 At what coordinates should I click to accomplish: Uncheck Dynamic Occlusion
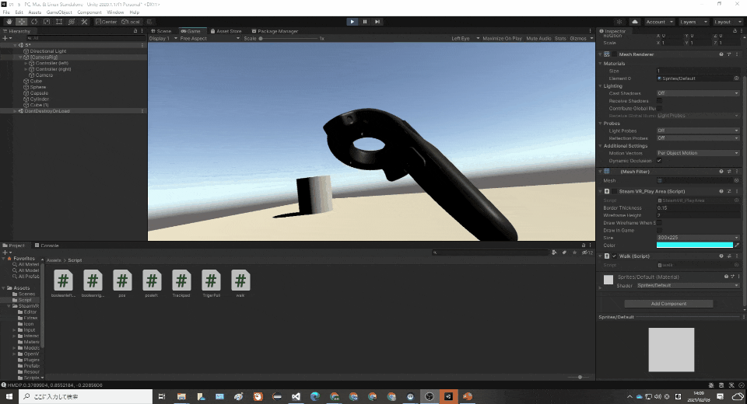[659, 161]
